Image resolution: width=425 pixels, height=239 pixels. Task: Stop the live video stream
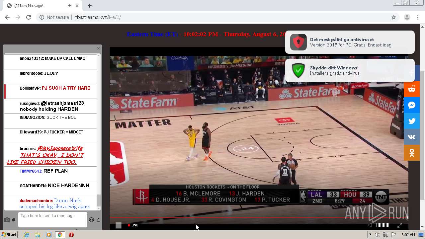(x=119, y=225)
